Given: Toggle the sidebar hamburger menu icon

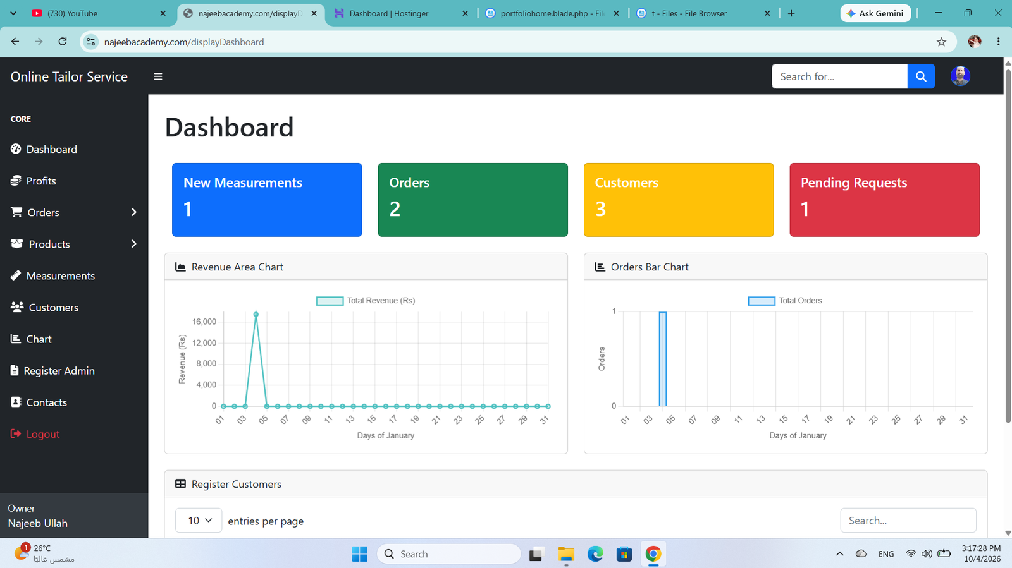Looking at the screenshot, I should pyautogui.click(x=158, y=76).
